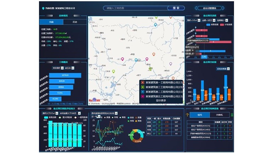The image size is (273, 153).
Task: Click the 搜索 search button
Action: click(x=176, y=8)
